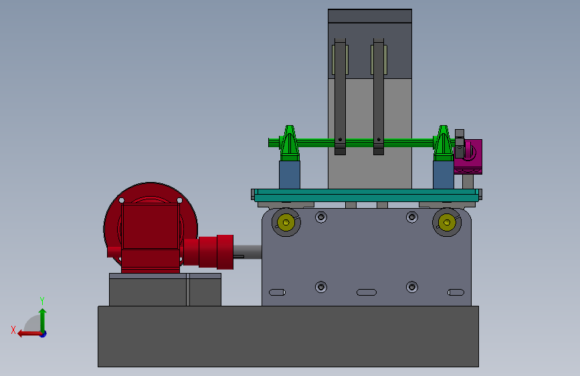Select the right dark vertical arm
The image size is (580, 376).
pos(379,96)
